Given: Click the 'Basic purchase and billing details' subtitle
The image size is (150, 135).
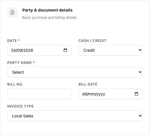Looking at the screenshot, I should coord(49,18).
